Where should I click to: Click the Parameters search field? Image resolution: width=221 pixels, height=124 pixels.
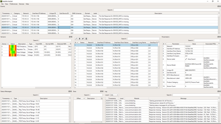pyautogui.click(x=207, y=41)
